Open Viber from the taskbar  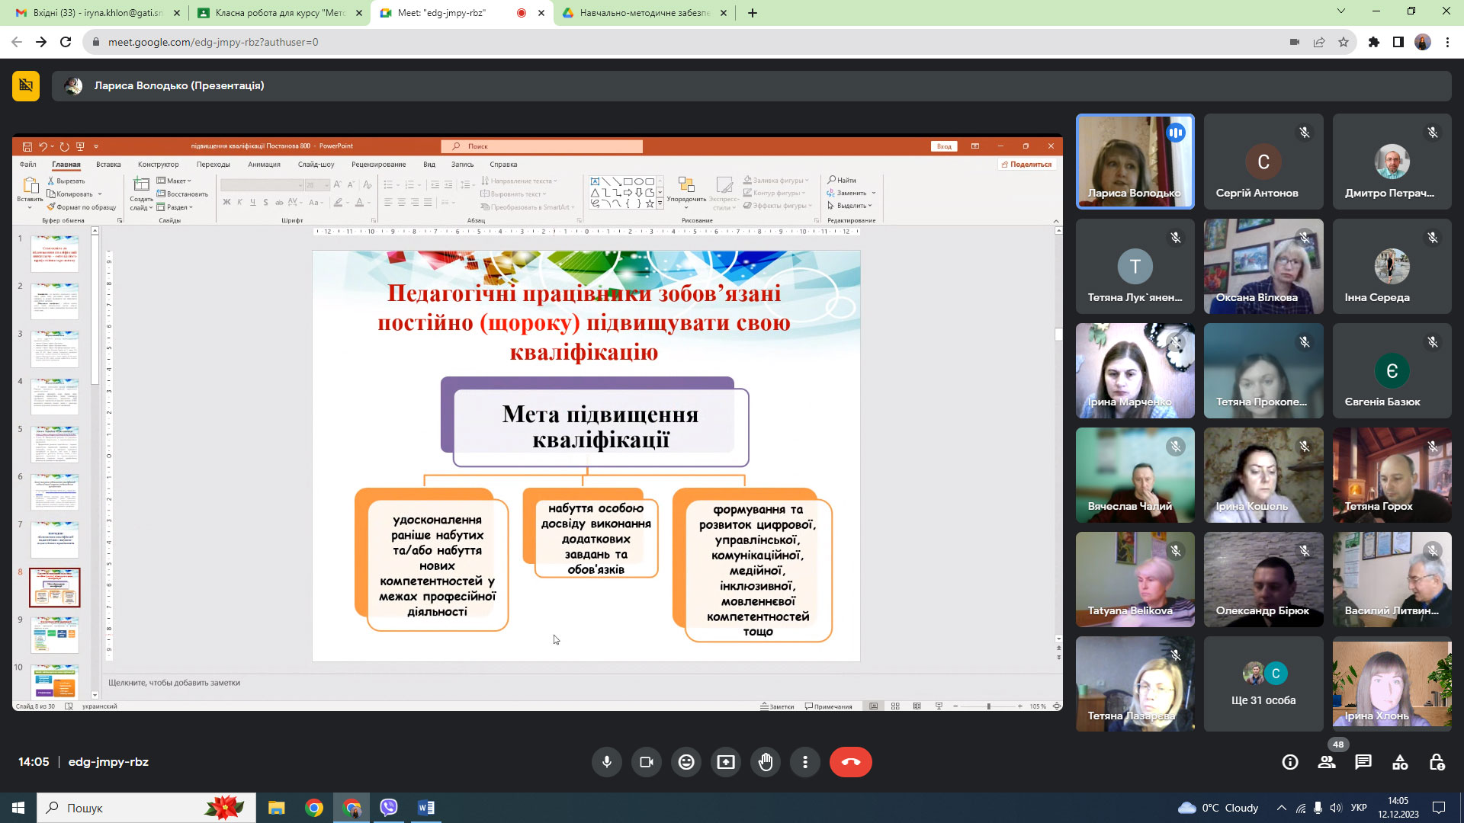coord(389,808)
